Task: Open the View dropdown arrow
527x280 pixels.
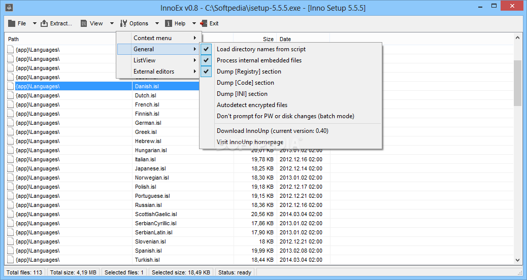Action: (112, 23)
